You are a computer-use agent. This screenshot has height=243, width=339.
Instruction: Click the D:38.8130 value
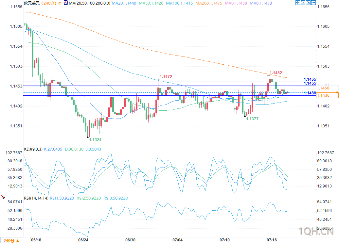click(74, 149)
